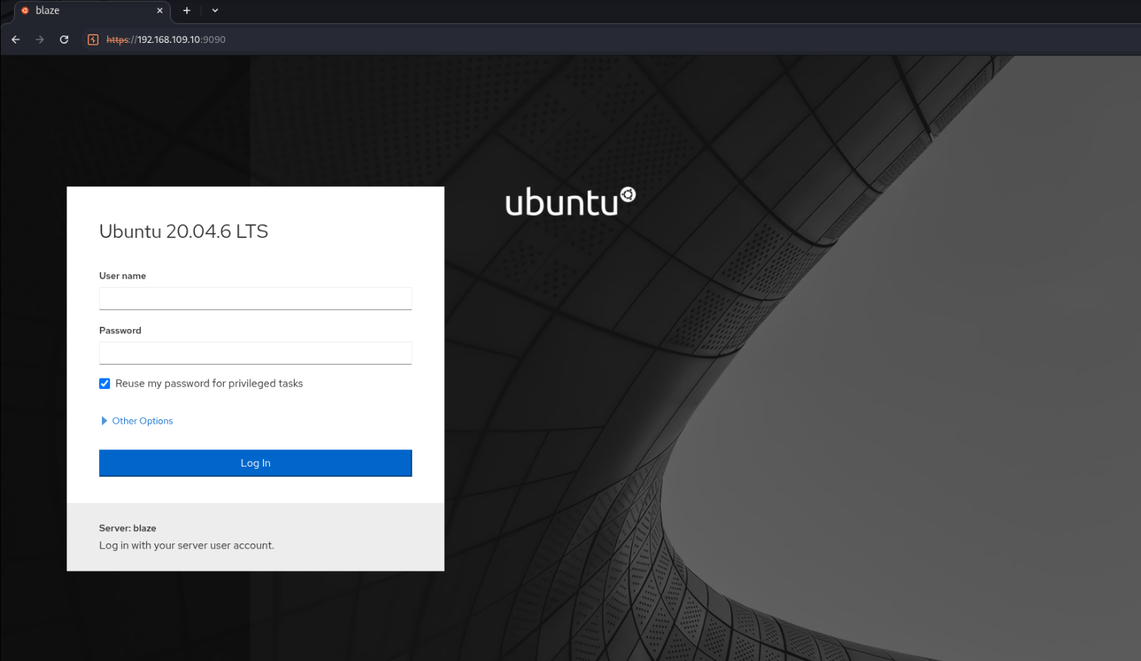
Task: Click the Server: blaze text
Action: (128, 528)
